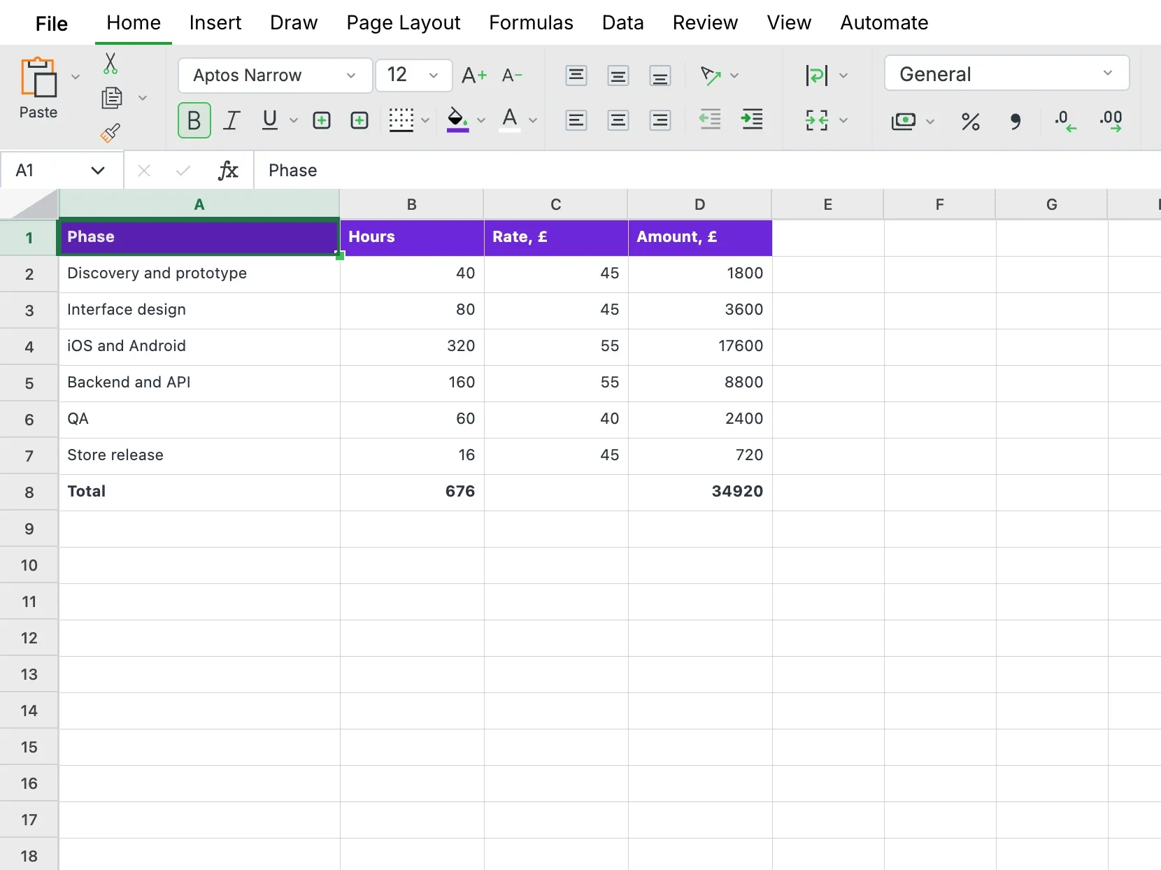Viewport: 1161px width, 870px height.
Task: Toggle Wrap Text button
Action: [816, 75]
